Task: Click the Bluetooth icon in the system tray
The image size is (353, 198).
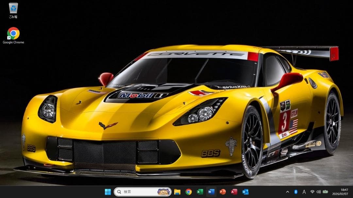Action: click(x=295, y=192)
